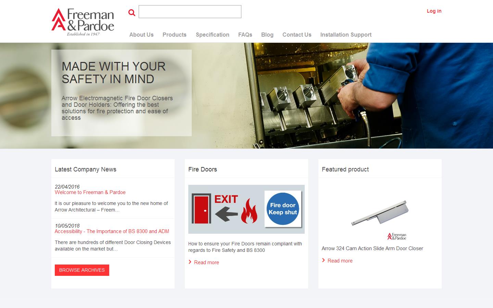Open the Freeman & Pardoe logo homepage
493x308 pixels.
pos(83,22)
